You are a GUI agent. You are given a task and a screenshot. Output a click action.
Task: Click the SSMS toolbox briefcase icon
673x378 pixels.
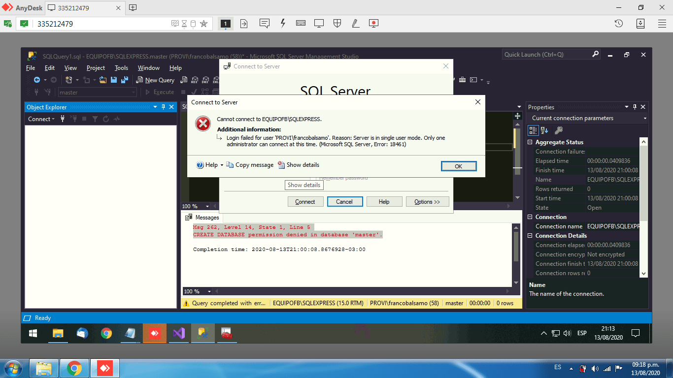462,80
